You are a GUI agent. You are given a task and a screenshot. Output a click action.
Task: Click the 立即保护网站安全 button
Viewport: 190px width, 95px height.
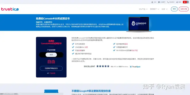(51, 68)
